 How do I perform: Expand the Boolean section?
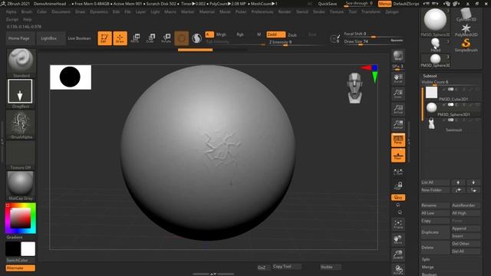pos(429,274)
